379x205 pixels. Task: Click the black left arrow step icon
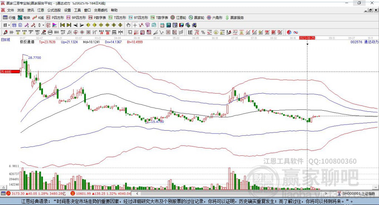[x=76, y=25]
